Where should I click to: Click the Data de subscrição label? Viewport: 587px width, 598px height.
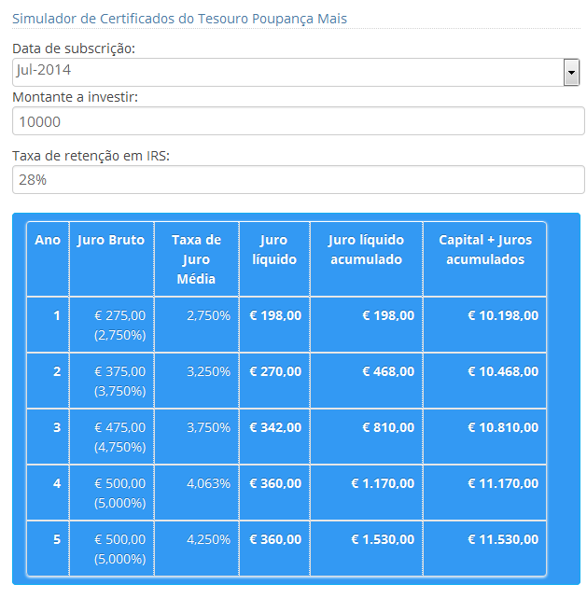74,49
